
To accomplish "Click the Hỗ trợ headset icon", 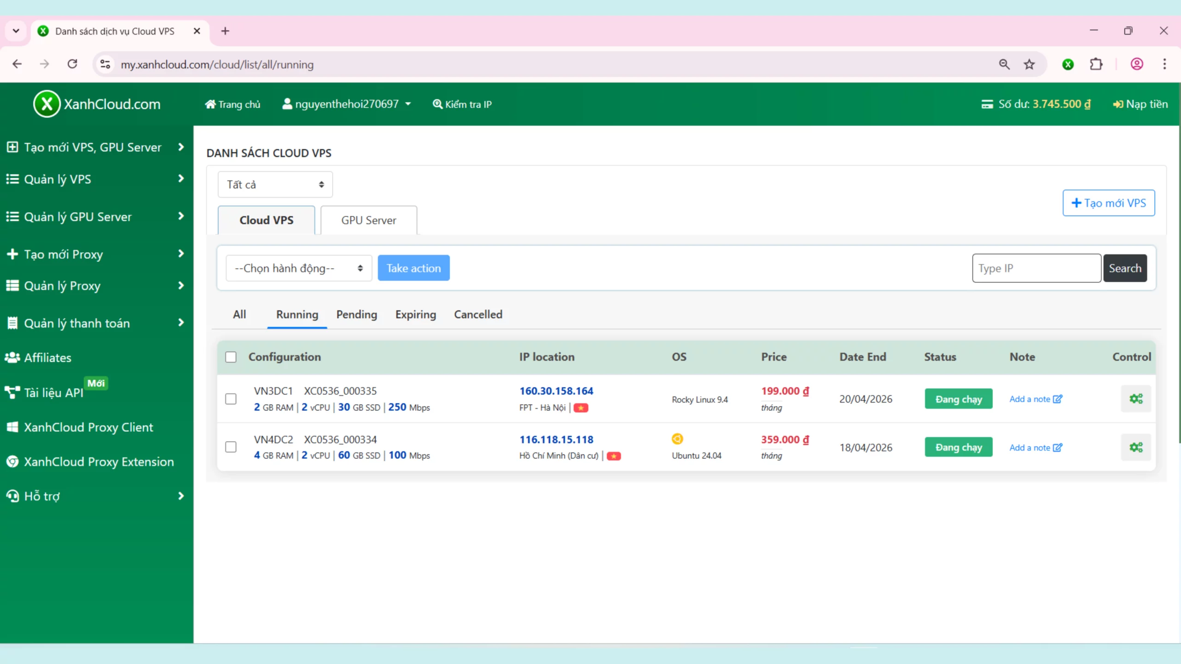I will pyautogui.click(x=12, y=496).
